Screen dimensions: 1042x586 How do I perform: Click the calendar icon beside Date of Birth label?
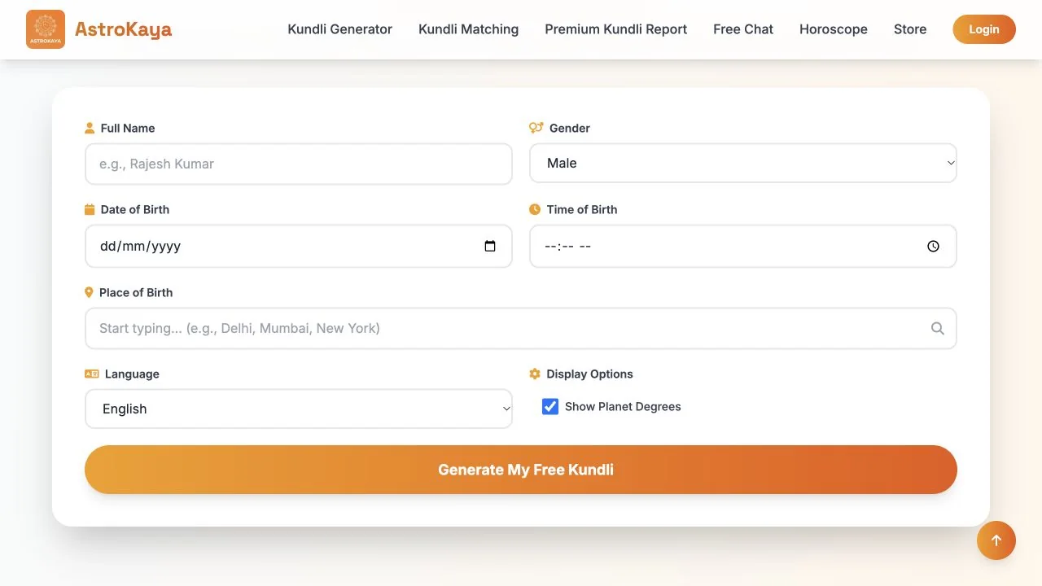[x=90, y=209]
